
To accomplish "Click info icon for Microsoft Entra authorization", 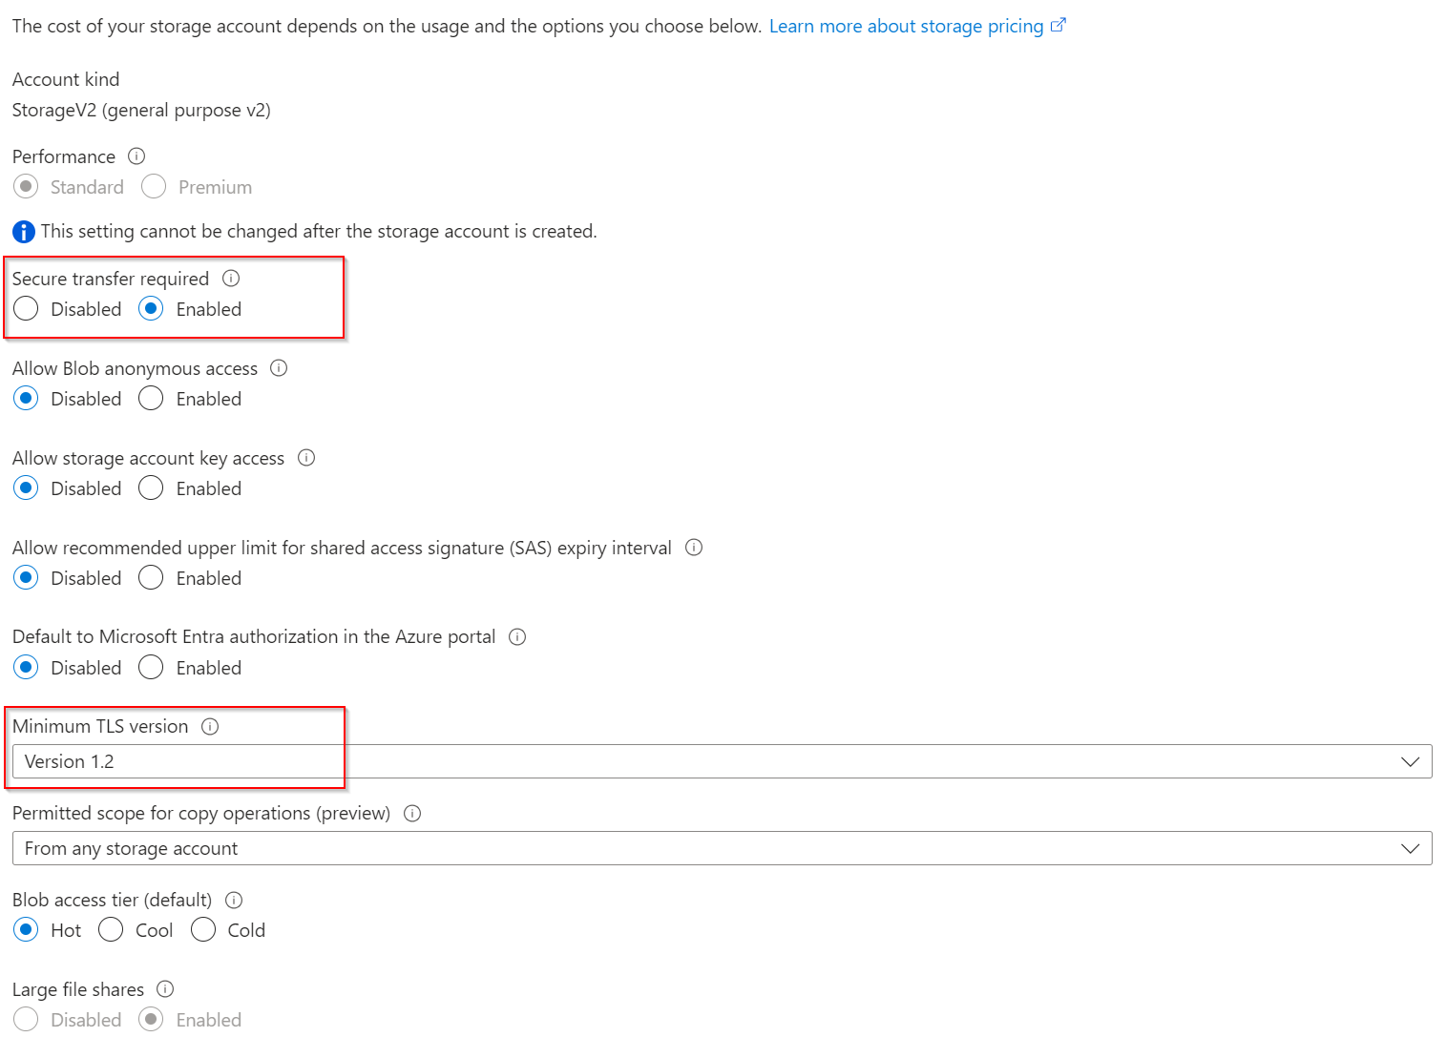I will point(517,637).
